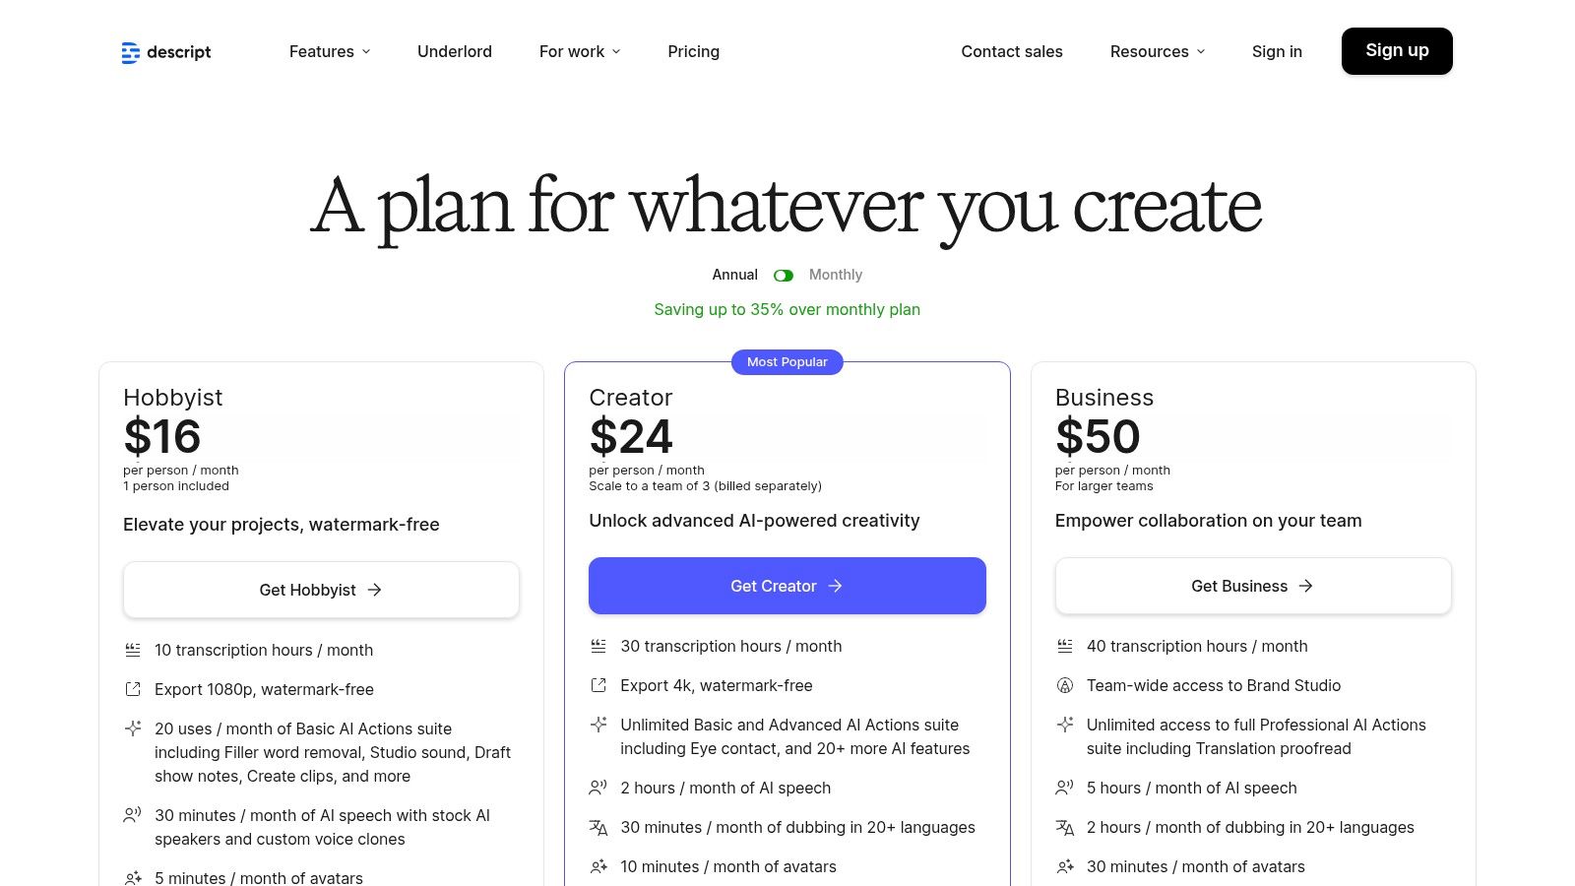Screen dimensions: 1575x886
Task: Click the Descript logo icon
Action: (131, 52)
